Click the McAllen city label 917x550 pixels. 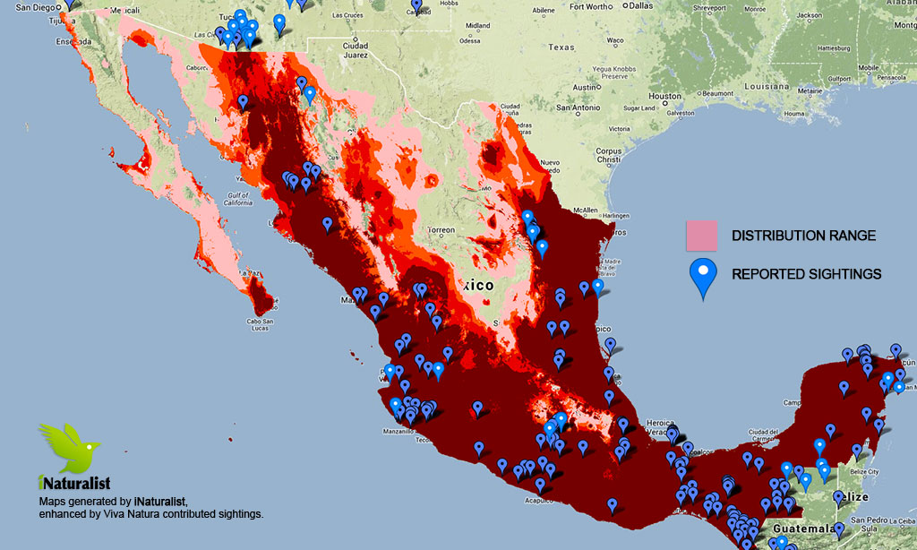586,210
